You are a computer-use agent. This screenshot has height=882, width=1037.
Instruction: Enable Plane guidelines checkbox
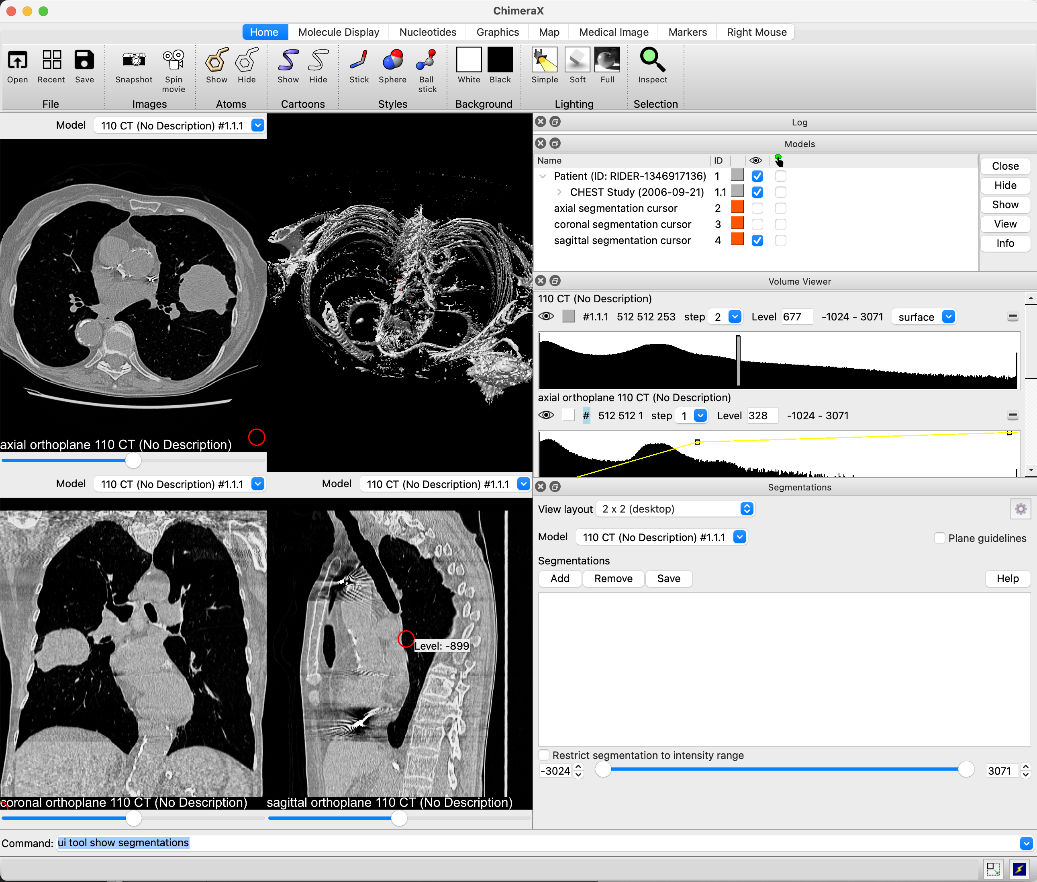[939, 538]
